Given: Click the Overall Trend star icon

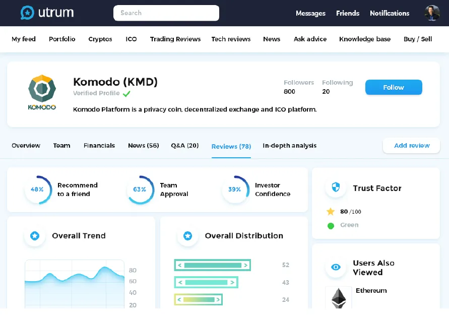Looking at the screenshot, I should pos(35,236).
